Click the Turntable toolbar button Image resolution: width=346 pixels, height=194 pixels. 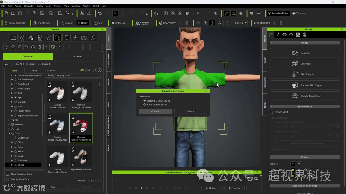point(299,13)
